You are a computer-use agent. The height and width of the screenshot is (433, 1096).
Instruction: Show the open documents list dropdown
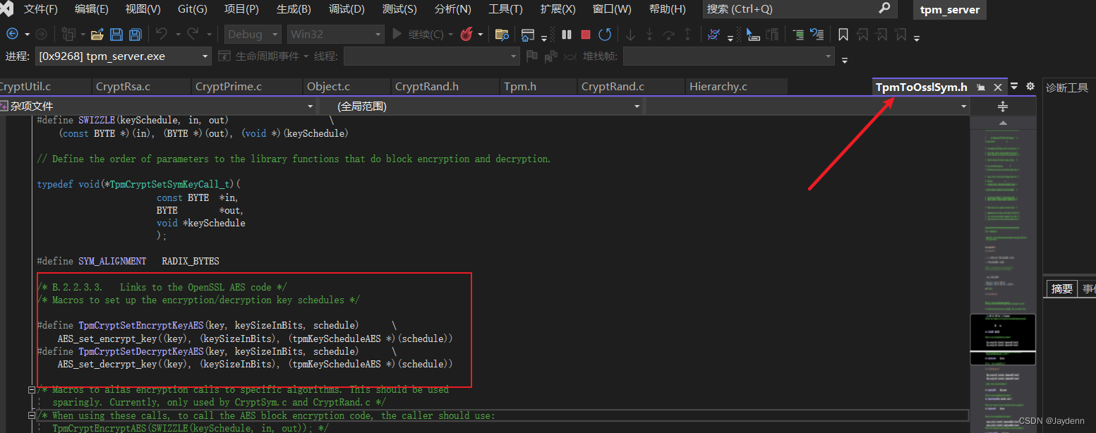pos(1014,86)
